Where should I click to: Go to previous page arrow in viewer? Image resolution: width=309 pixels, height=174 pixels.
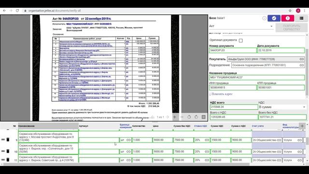click(x=153, y=117)
